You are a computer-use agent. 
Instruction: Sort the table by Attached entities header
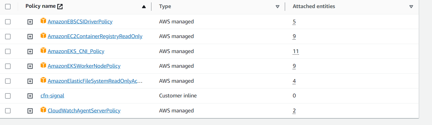314,6
